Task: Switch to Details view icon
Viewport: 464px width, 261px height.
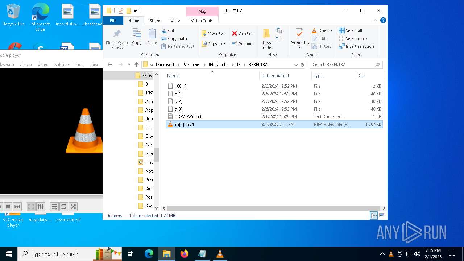Action: pyautogui.click(x=374, y=216)
